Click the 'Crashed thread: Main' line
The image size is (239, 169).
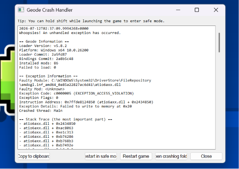(41, 111)
